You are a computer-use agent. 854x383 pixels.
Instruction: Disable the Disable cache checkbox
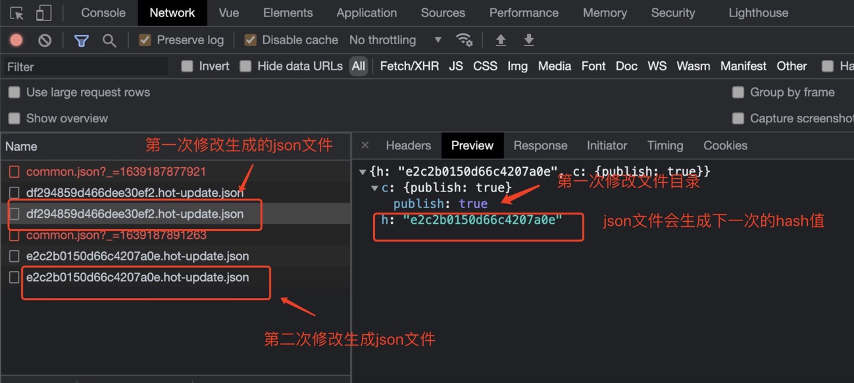click(250, 40)
